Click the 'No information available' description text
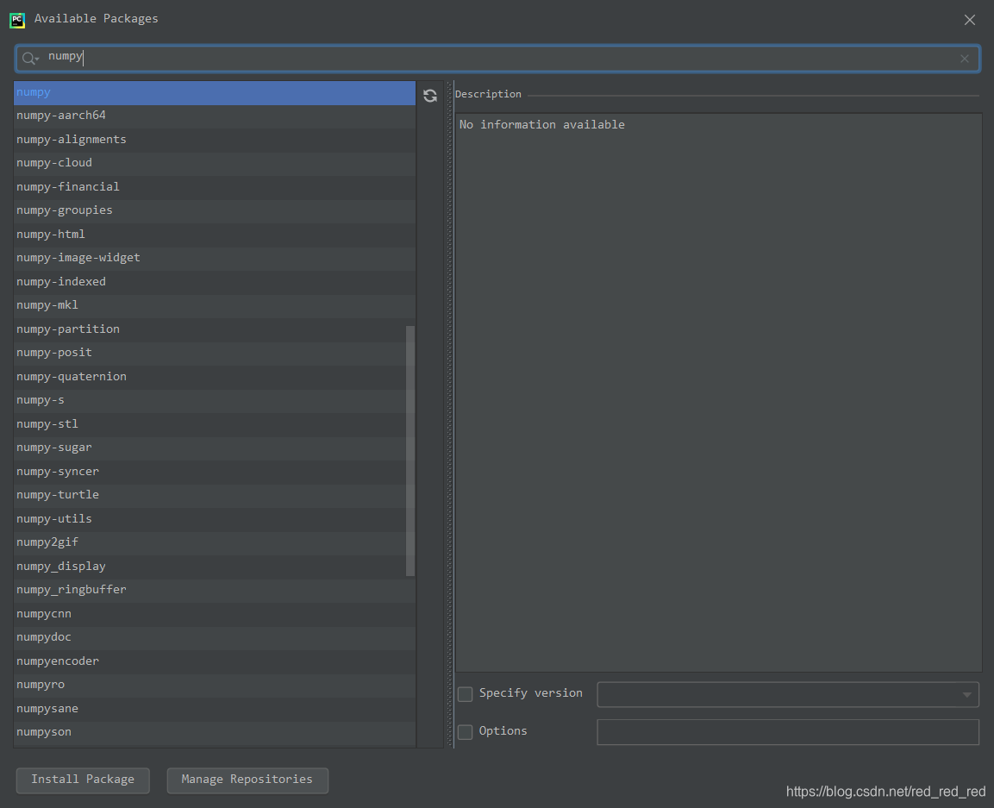Viewport: 994px width, 808px height. pyautogui.click(x=542, y=125)
